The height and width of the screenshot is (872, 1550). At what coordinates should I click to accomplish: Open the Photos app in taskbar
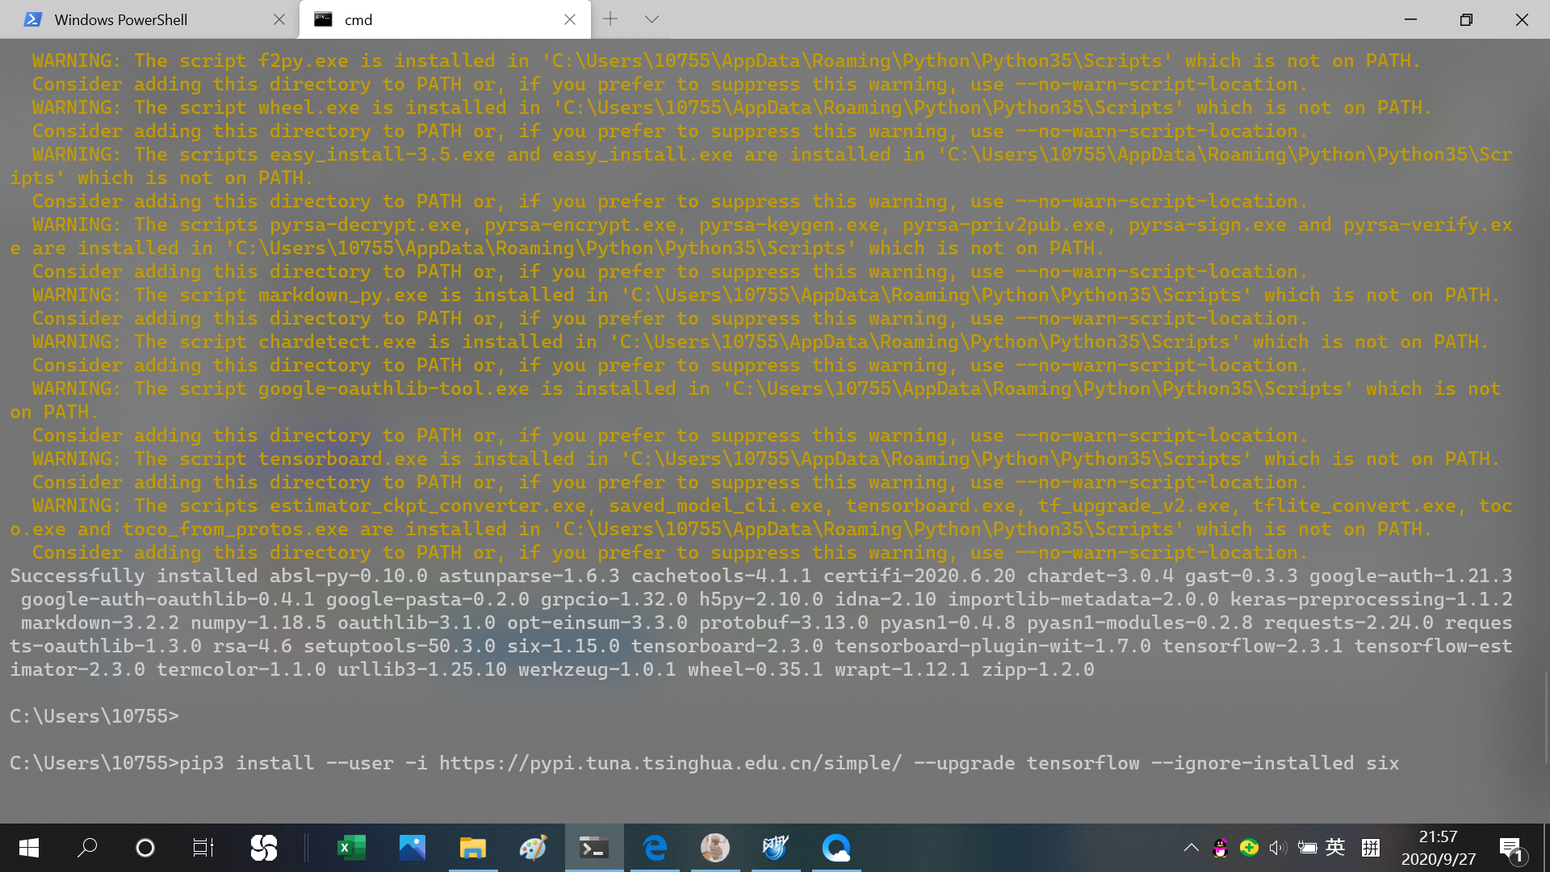(x=412, y=848)
